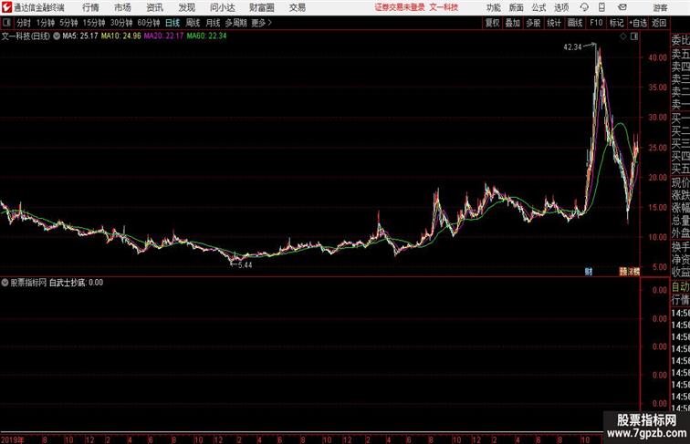The width and height of the screenshot is (690, 444).
Task: Click the 画线 drawing toolbar button
Action: click(x=575, y=23)
